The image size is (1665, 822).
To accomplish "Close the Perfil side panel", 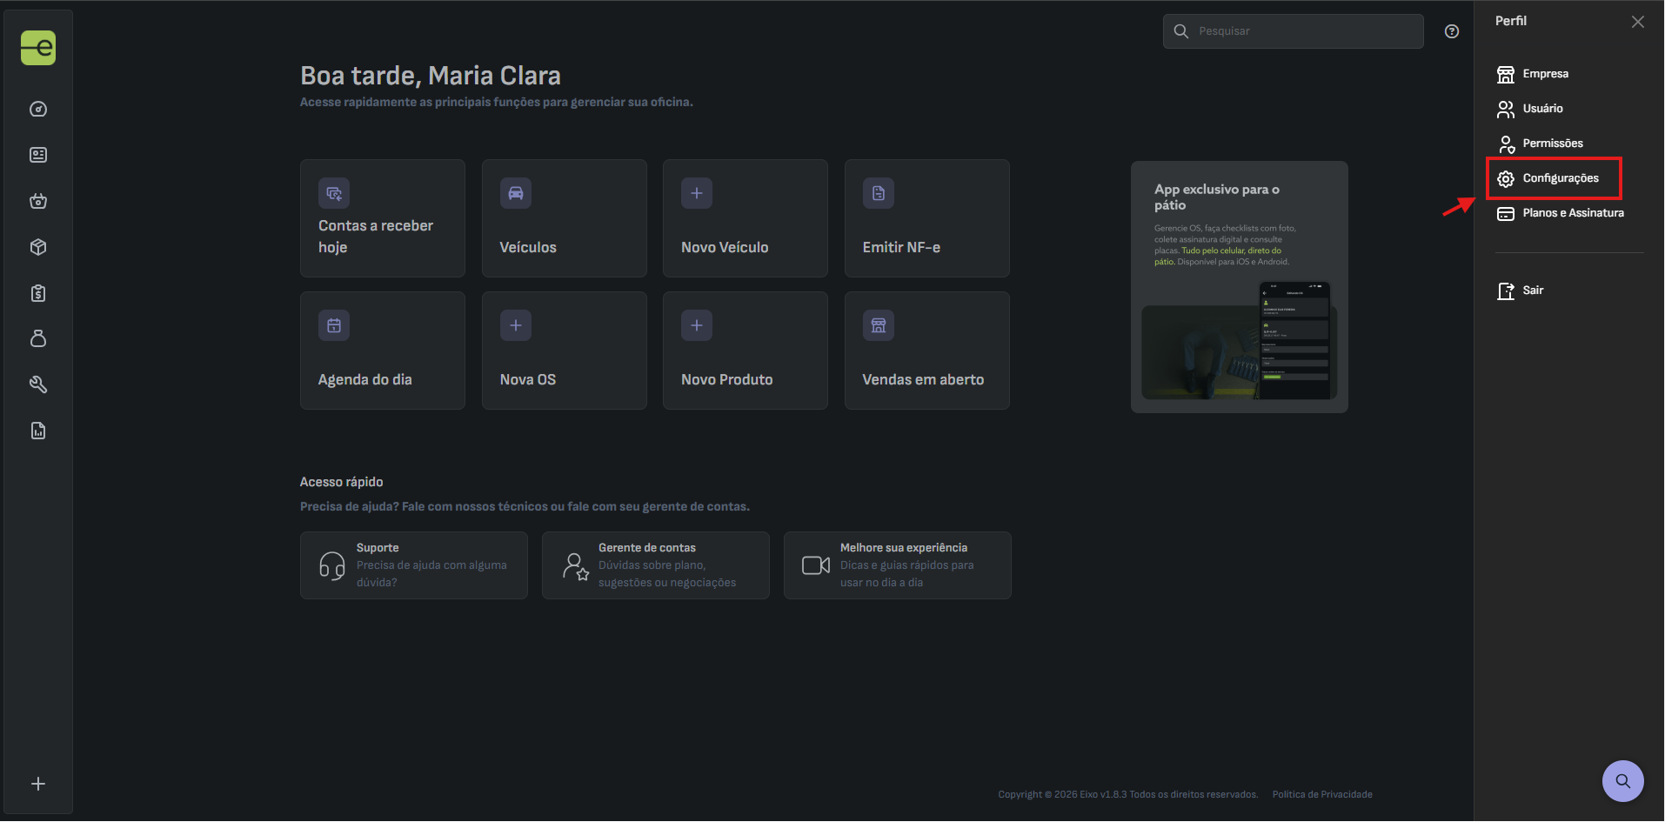I will point(1638,22).
